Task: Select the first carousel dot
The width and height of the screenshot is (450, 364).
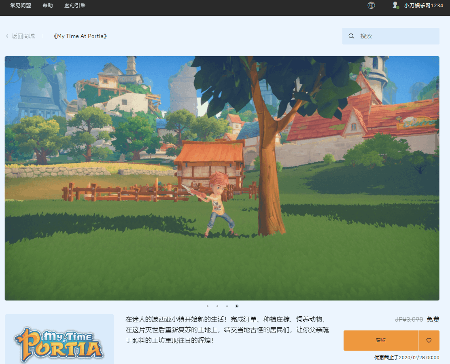Action: [208, 306]
